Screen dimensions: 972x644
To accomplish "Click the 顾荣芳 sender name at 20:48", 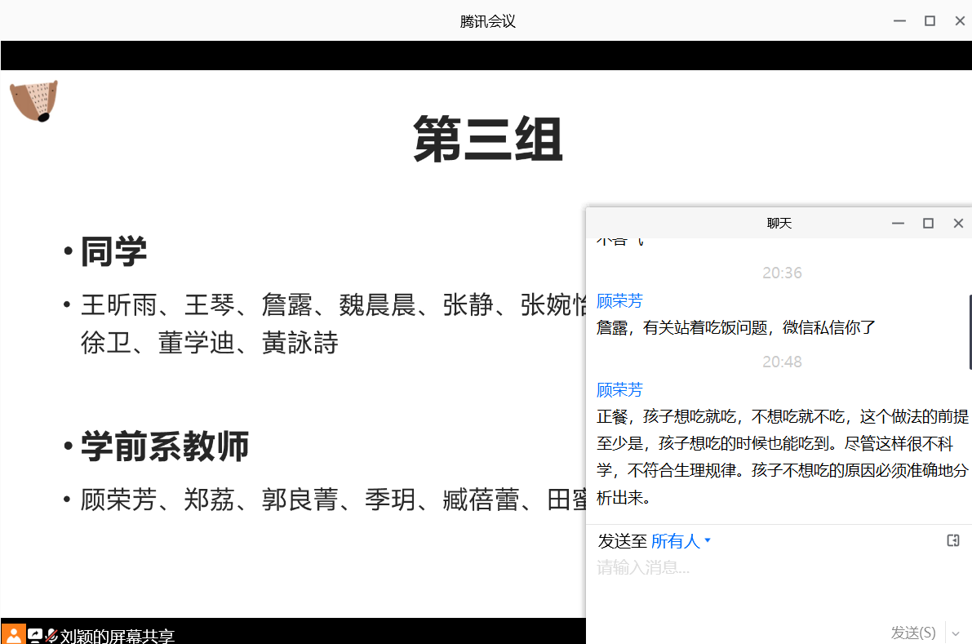I will [619, 390].
